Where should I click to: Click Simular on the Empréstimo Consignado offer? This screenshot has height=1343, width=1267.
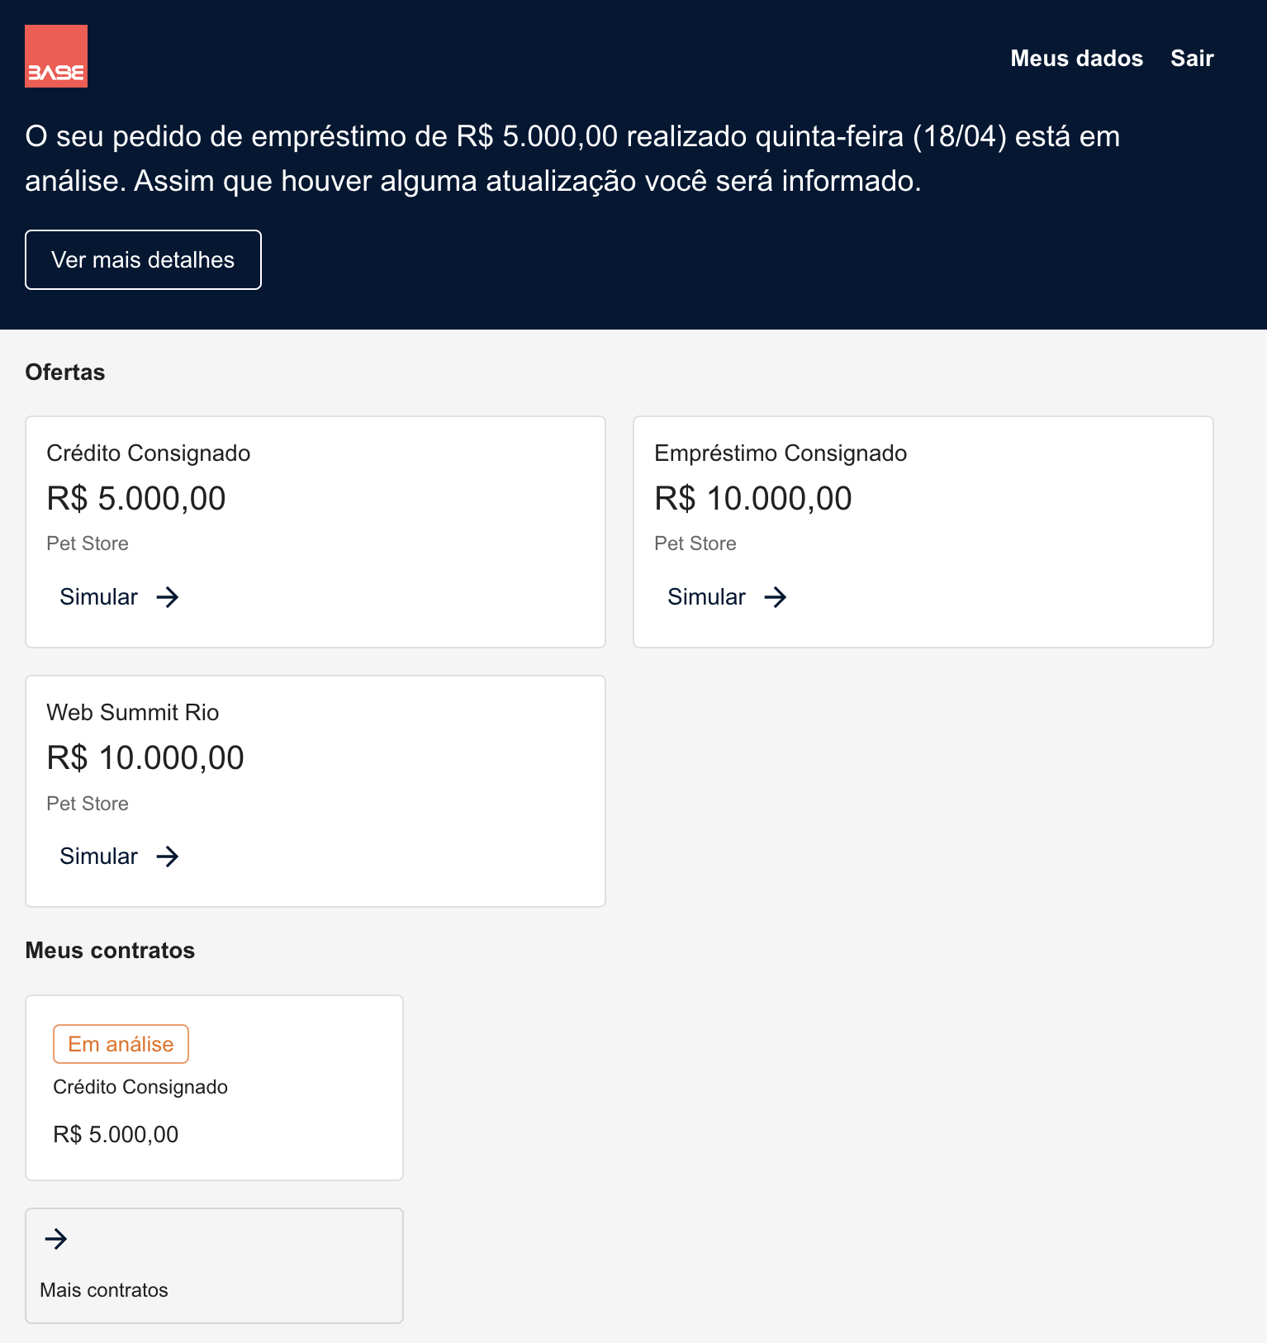pos(707,597)
